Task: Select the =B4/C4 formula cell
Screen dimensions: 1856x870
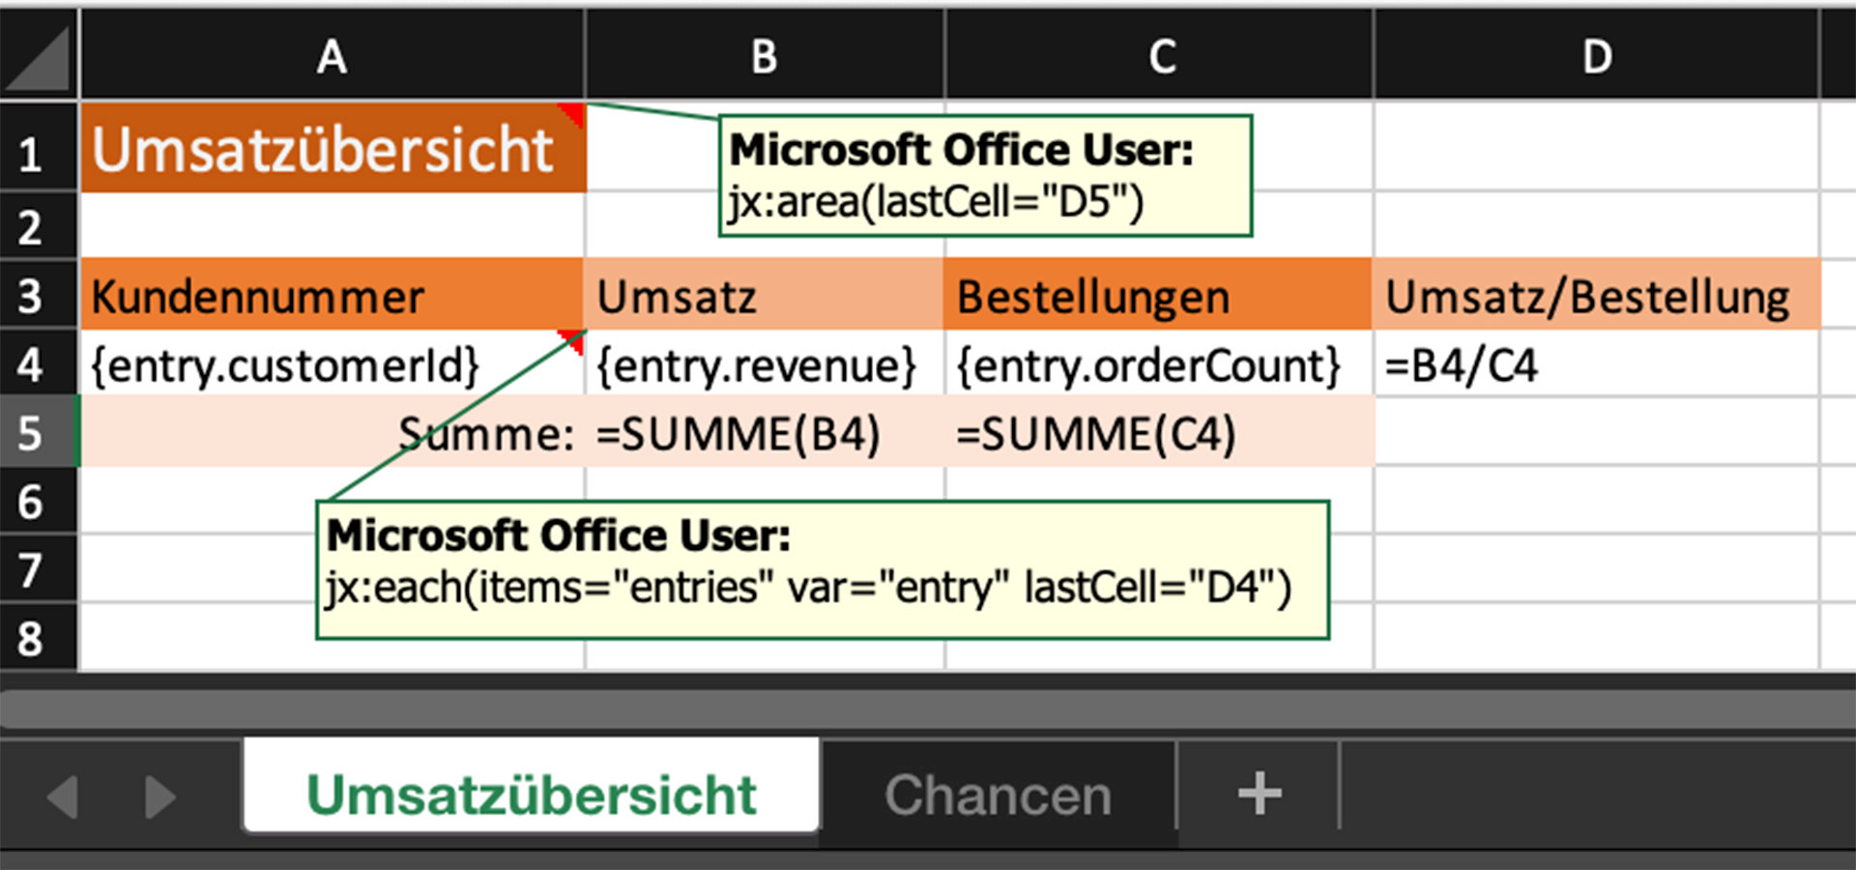Action: [1460, 364]
